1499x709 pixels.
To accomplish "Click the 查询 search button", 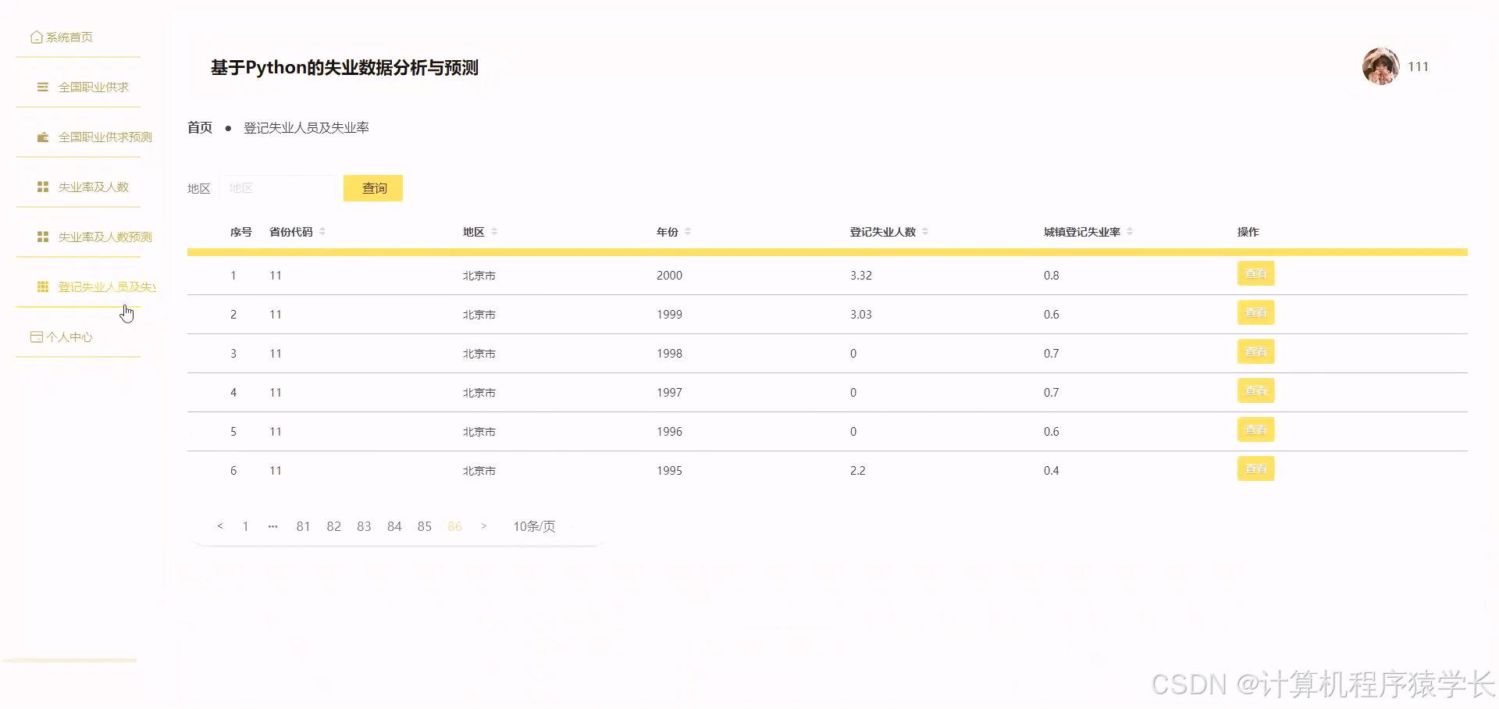I will (373, 187).
